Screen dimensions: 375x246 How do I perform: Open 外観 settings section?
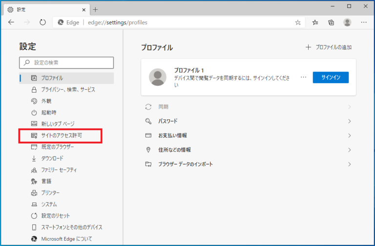coord(66,101)
